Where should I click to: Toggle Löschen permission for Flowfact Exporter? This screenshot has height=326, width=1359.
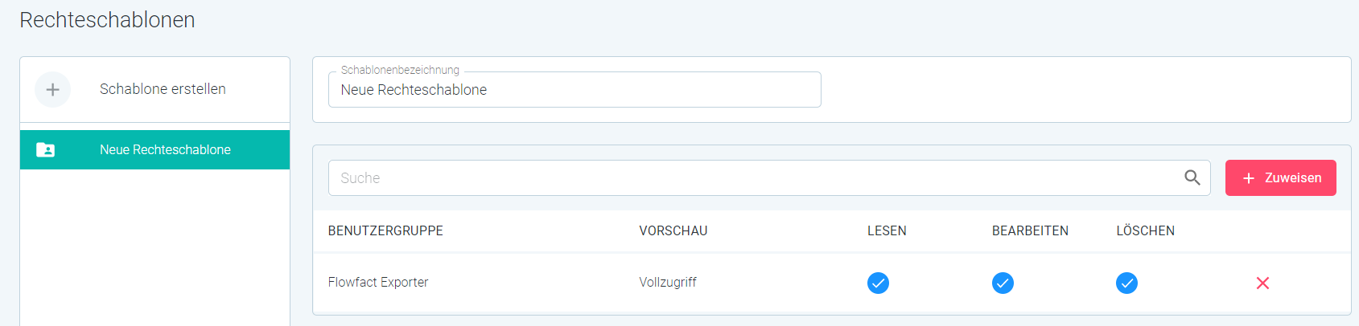pos(1126,283)
